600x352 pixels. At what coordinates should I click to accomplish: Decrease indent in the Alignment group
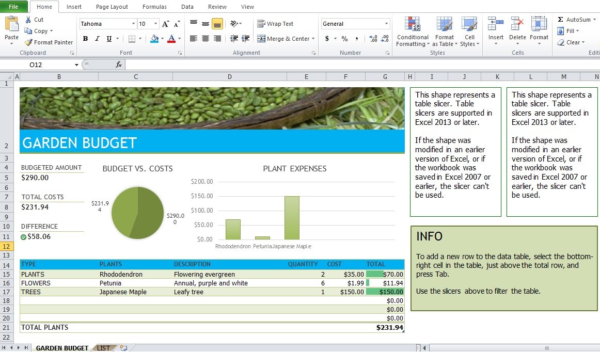tap(234, 38)
